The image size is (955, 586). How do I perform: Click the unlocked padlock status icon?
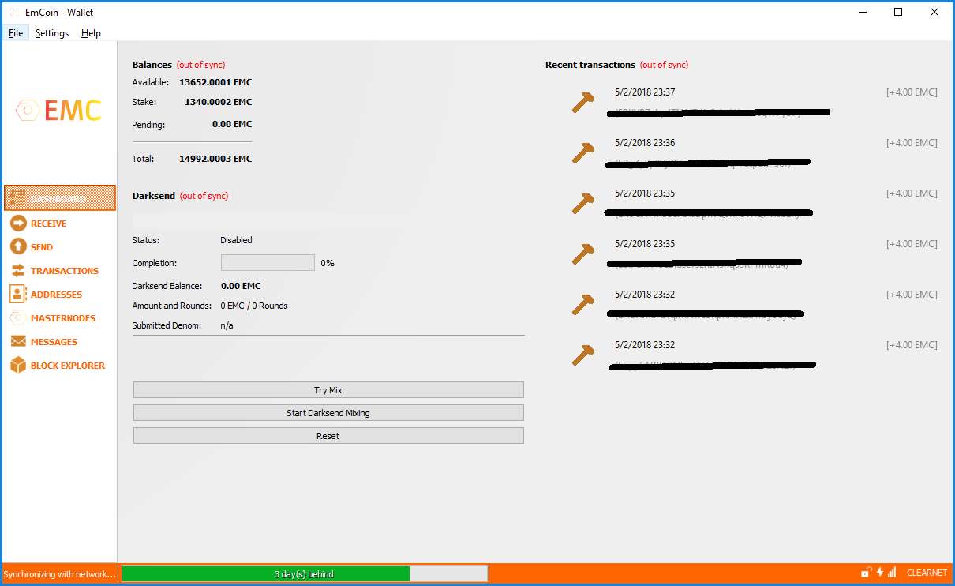point(866,573)
